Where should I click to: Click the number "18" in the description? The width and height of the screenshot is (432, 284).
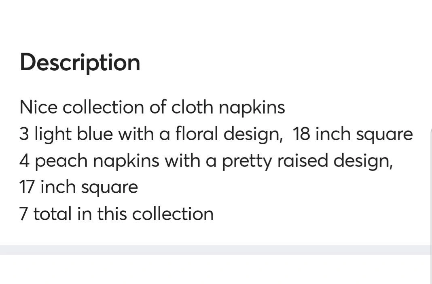click(301, 134)
